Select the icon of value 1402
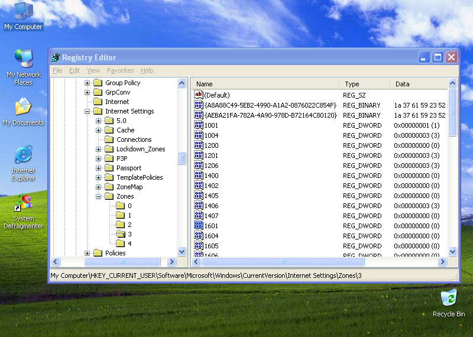The width and height of the screenshot is (473, 337). 198,186
